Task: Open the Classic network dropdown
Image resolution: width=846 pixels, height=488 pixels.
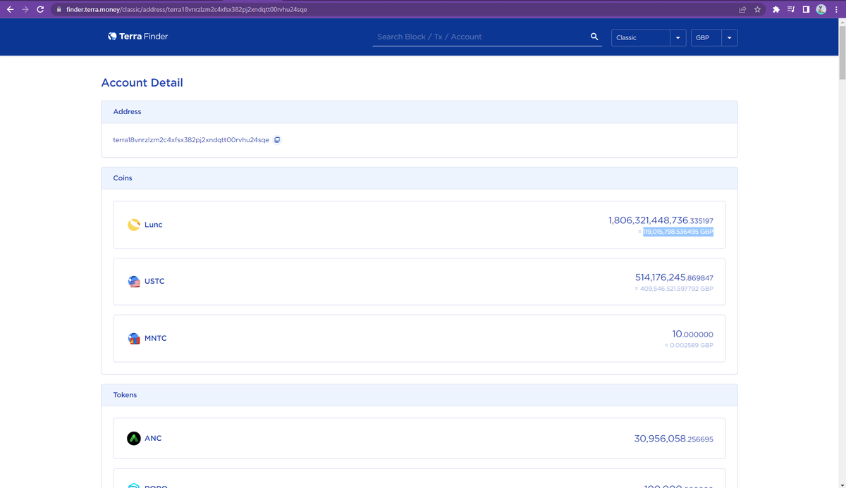Action: [649, 37]
